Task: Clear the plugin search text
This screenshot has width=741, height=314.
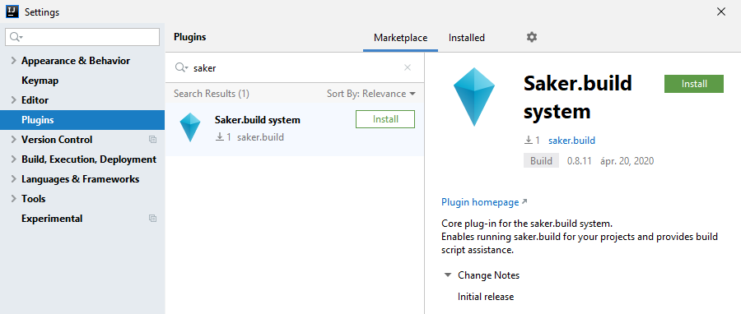Action: pos(408,67)
